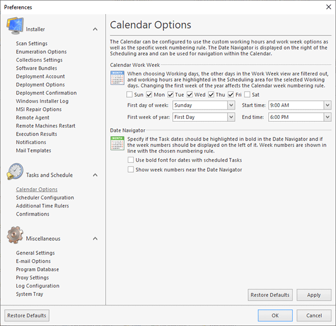Click the Cancel button

[x=314, y=316]
